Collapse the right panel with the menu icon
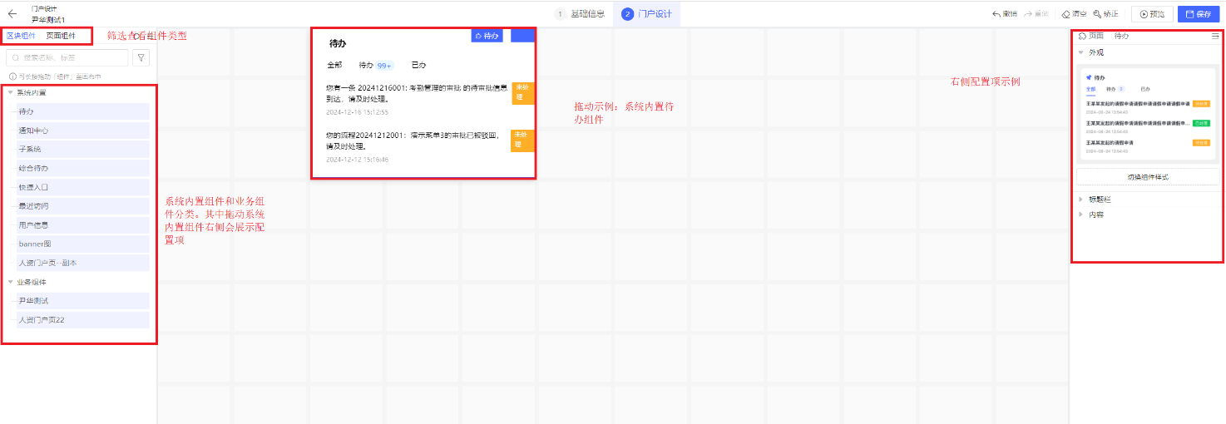 click(1215, 36)
